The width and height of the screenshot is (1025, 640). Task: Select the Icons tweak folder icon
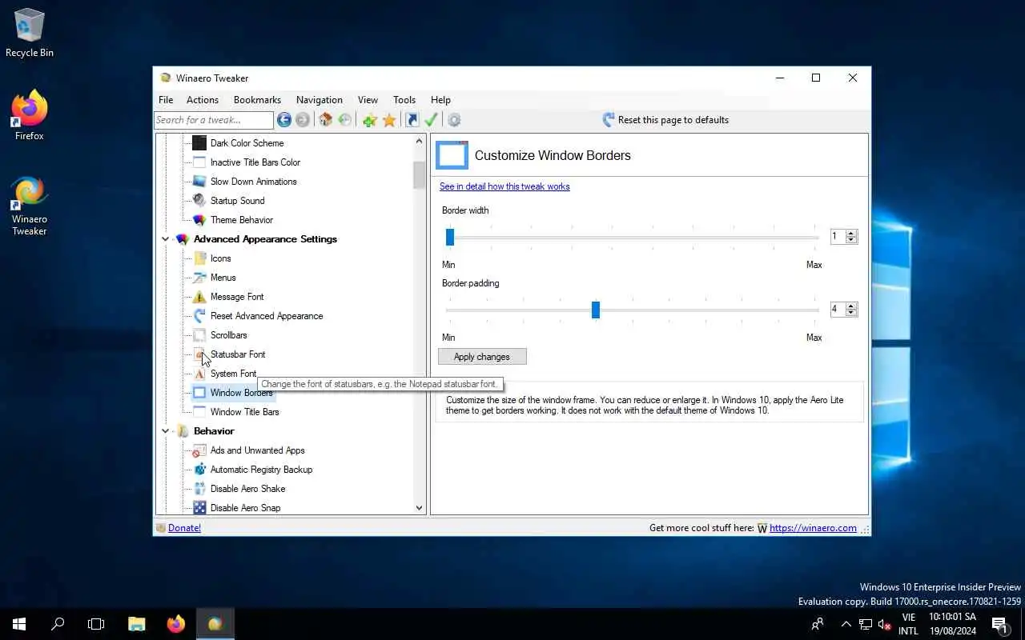coord(199,258)
